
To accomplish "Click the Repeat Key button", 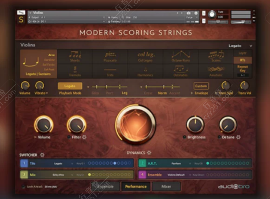I will 243,69.
